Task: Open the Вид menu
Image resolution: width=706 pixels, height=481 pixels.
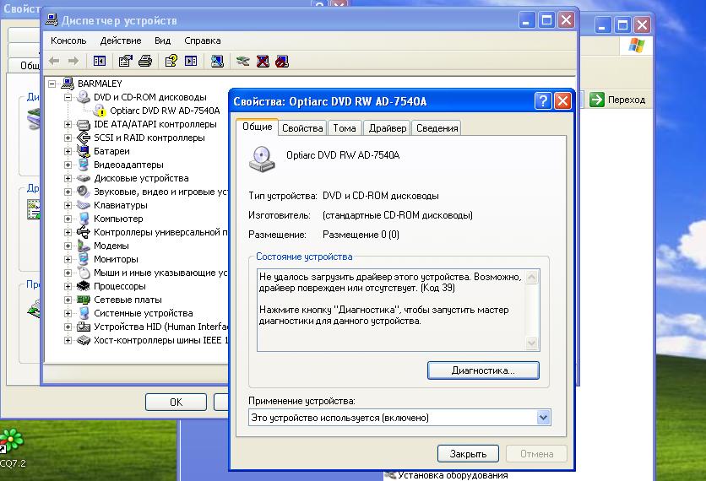Action: 162,41
